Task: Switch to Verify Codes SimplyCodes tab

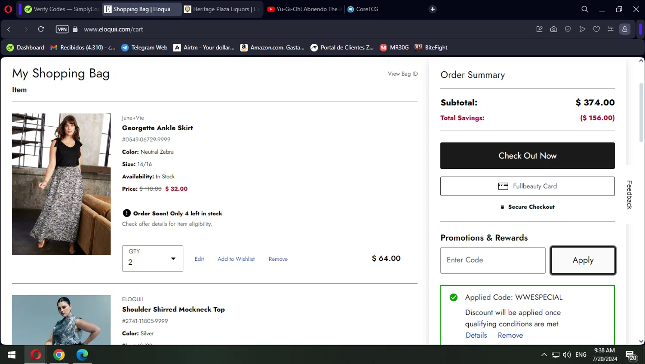Action: tap(61, 9)
